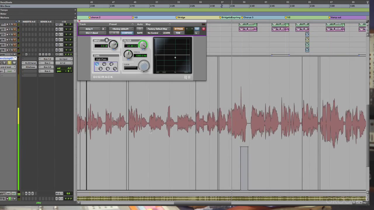Click the Vamp out marker
Viewport: 374px width, 210px height.
coord(335,17)
